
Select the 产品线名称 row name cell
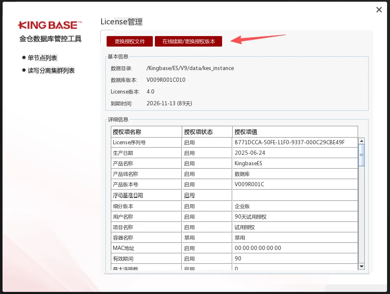(146, 174)
